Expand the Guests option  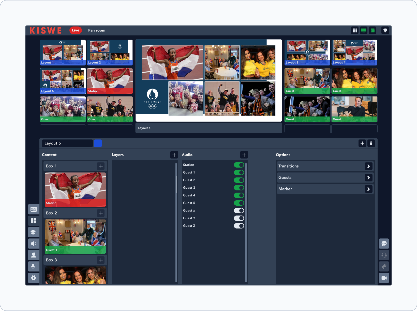click(x=369, y=178)
